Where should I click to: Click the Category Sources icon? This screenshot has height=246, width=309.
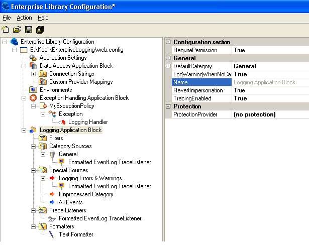point(43,146)
